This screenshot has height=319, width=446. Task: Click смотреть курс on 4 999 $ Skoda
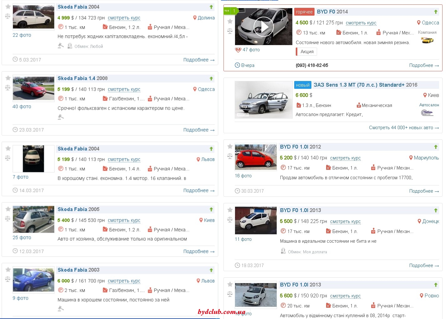tap(124, 18)
